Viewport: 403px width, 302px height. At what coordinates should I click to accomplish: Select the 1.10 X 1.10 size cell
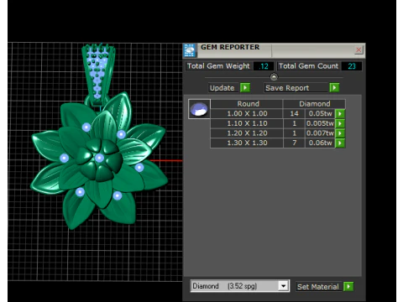[247, 123]
